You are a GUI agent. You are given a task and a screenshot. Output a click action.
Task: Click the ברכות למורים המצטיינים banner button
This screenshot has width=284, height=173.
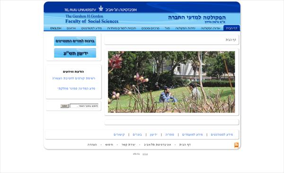tap(75, 41)
